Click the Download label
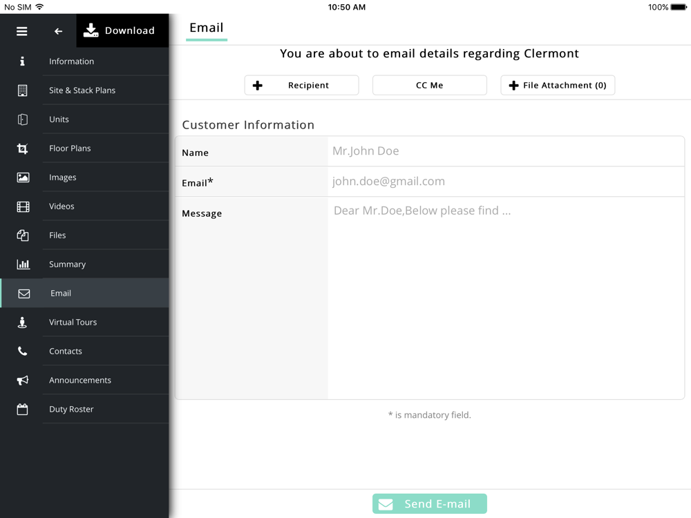Screen dimensions: 691x518 click(x=130, y=30)
